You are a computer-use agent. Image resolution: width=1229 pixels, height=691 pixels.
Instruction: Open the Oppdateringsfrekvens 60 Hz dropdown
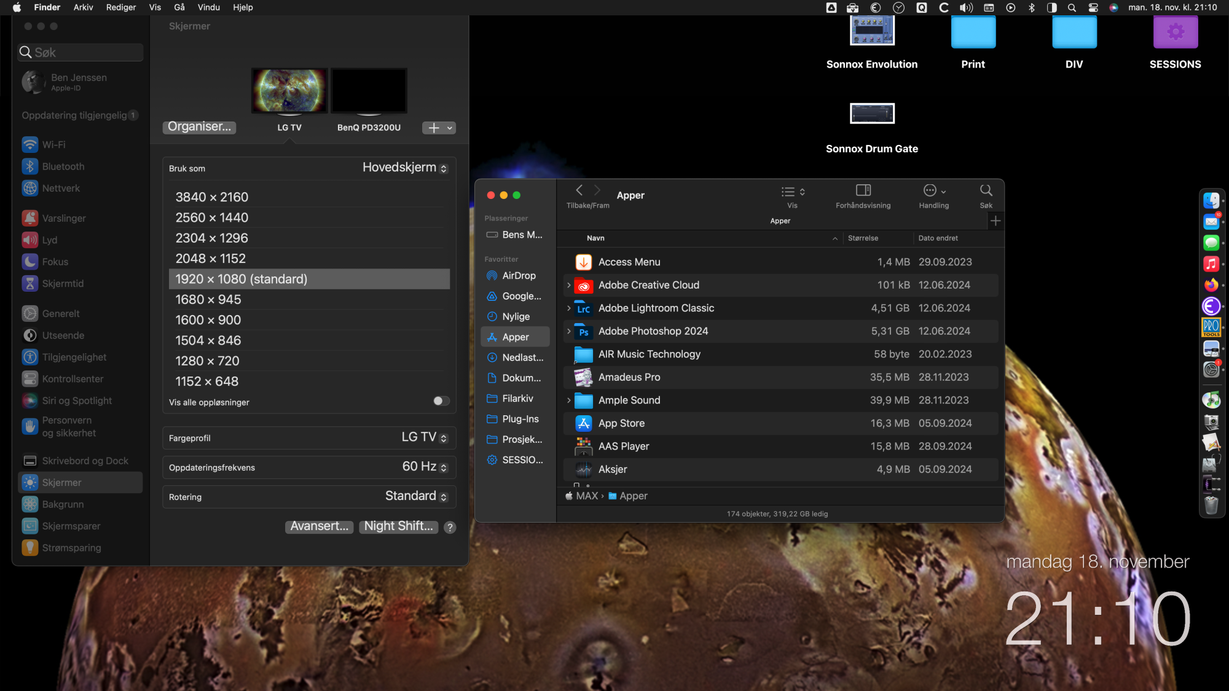click(x=425, y=467)
